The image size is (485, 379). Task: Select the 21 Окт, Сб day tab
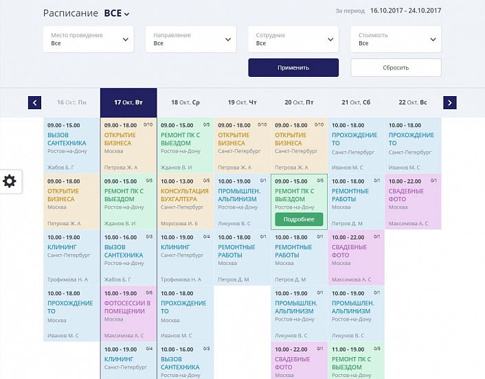[356, 102]
